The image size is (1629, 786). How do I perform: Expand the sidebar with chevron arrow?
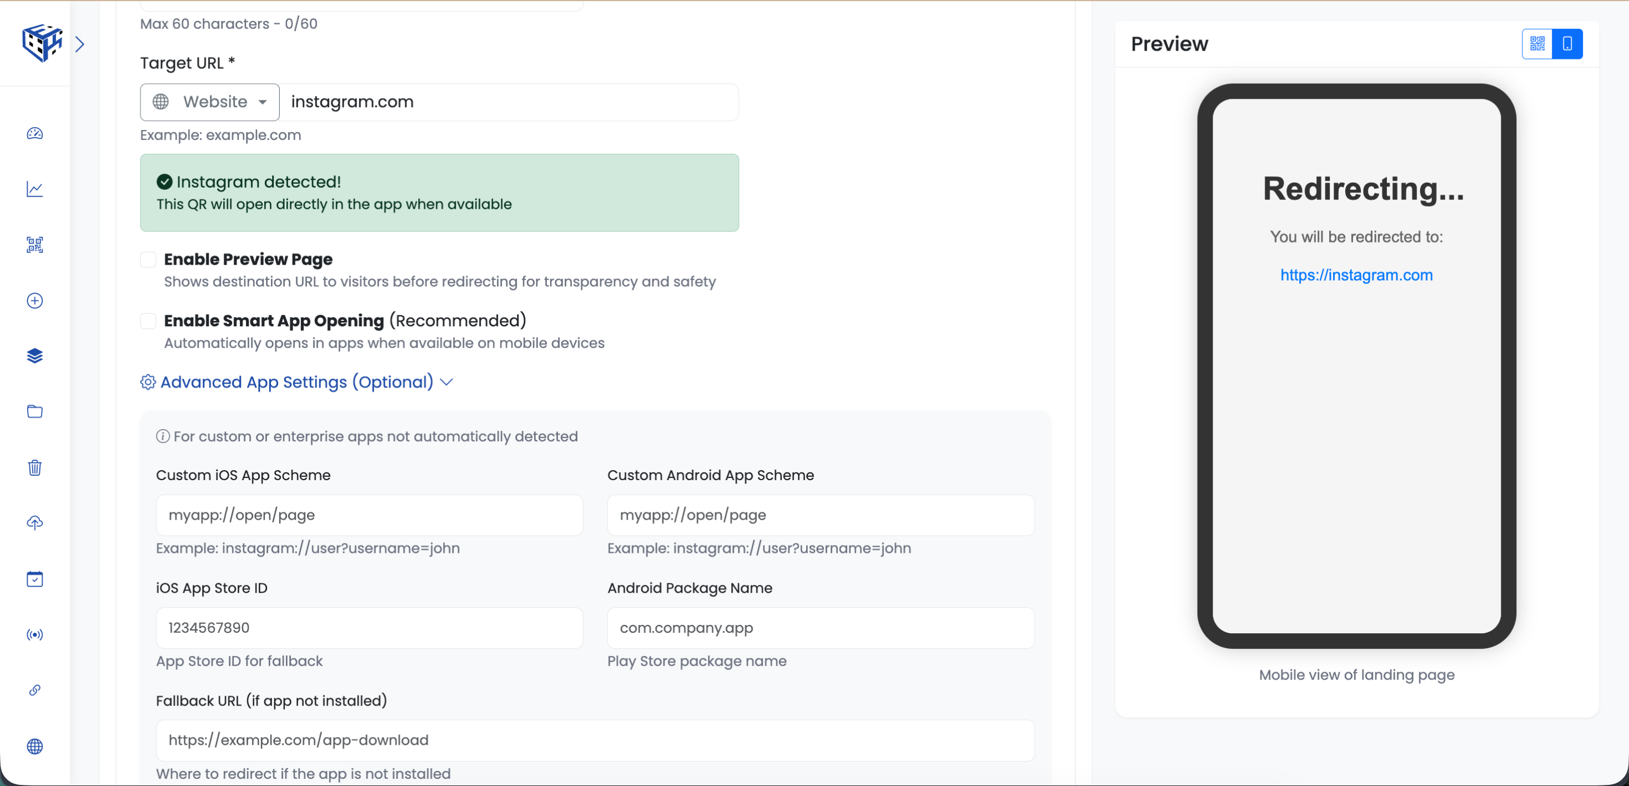(80, 44)
